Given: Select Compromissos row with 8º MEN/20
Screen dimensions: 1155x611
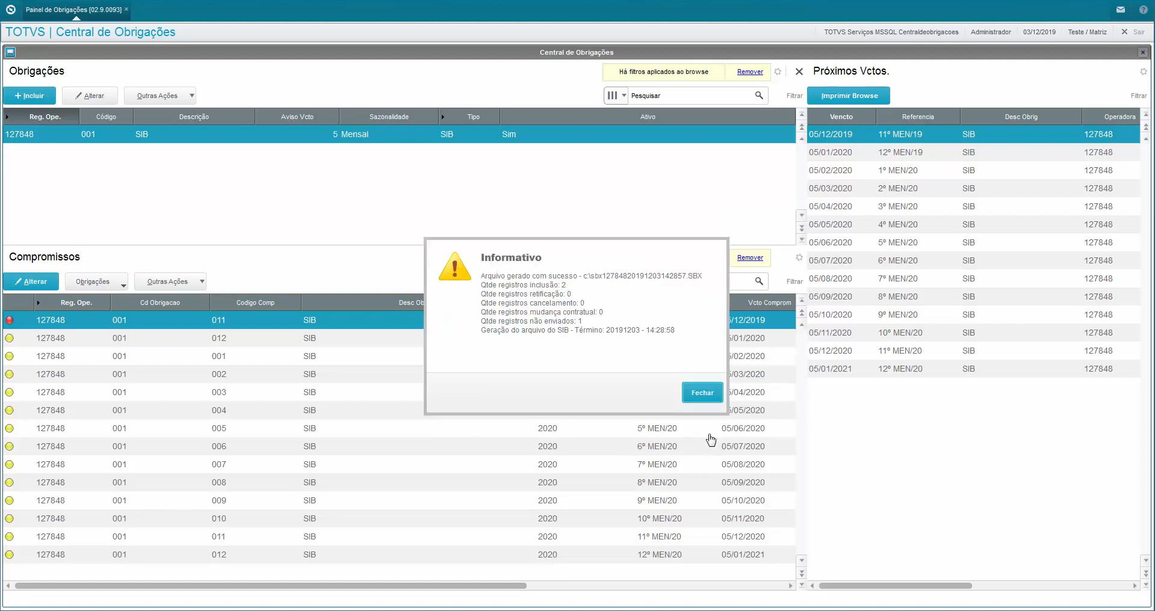Looking at the screenshot, I should pyautogui.click(x=399, y=482).
